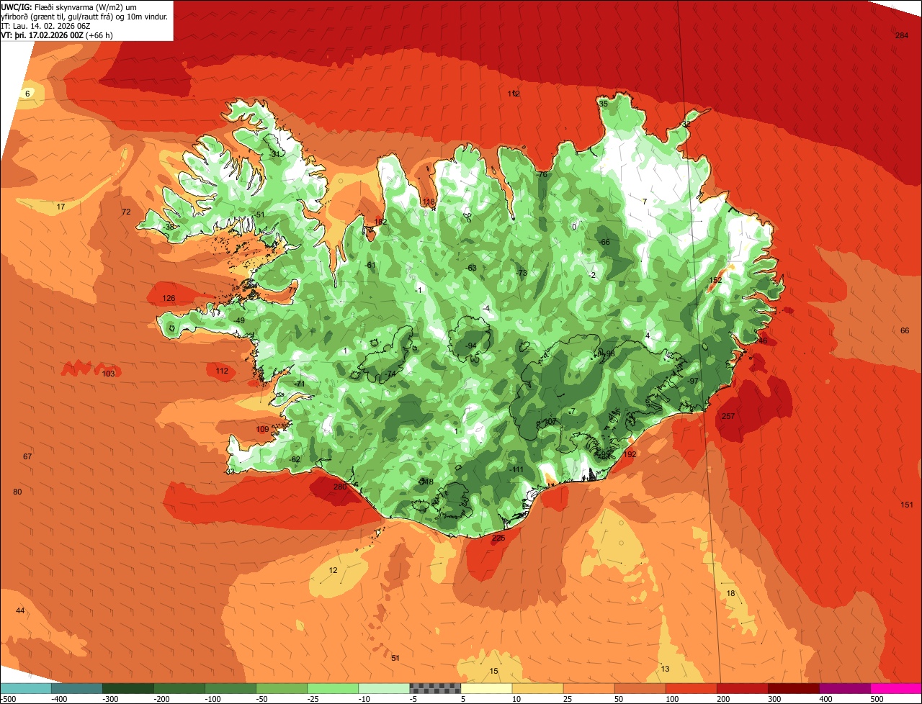
Task: Click the valid time 'þri. 17.02.2026 00Z'
Action: tap(48, 35)
